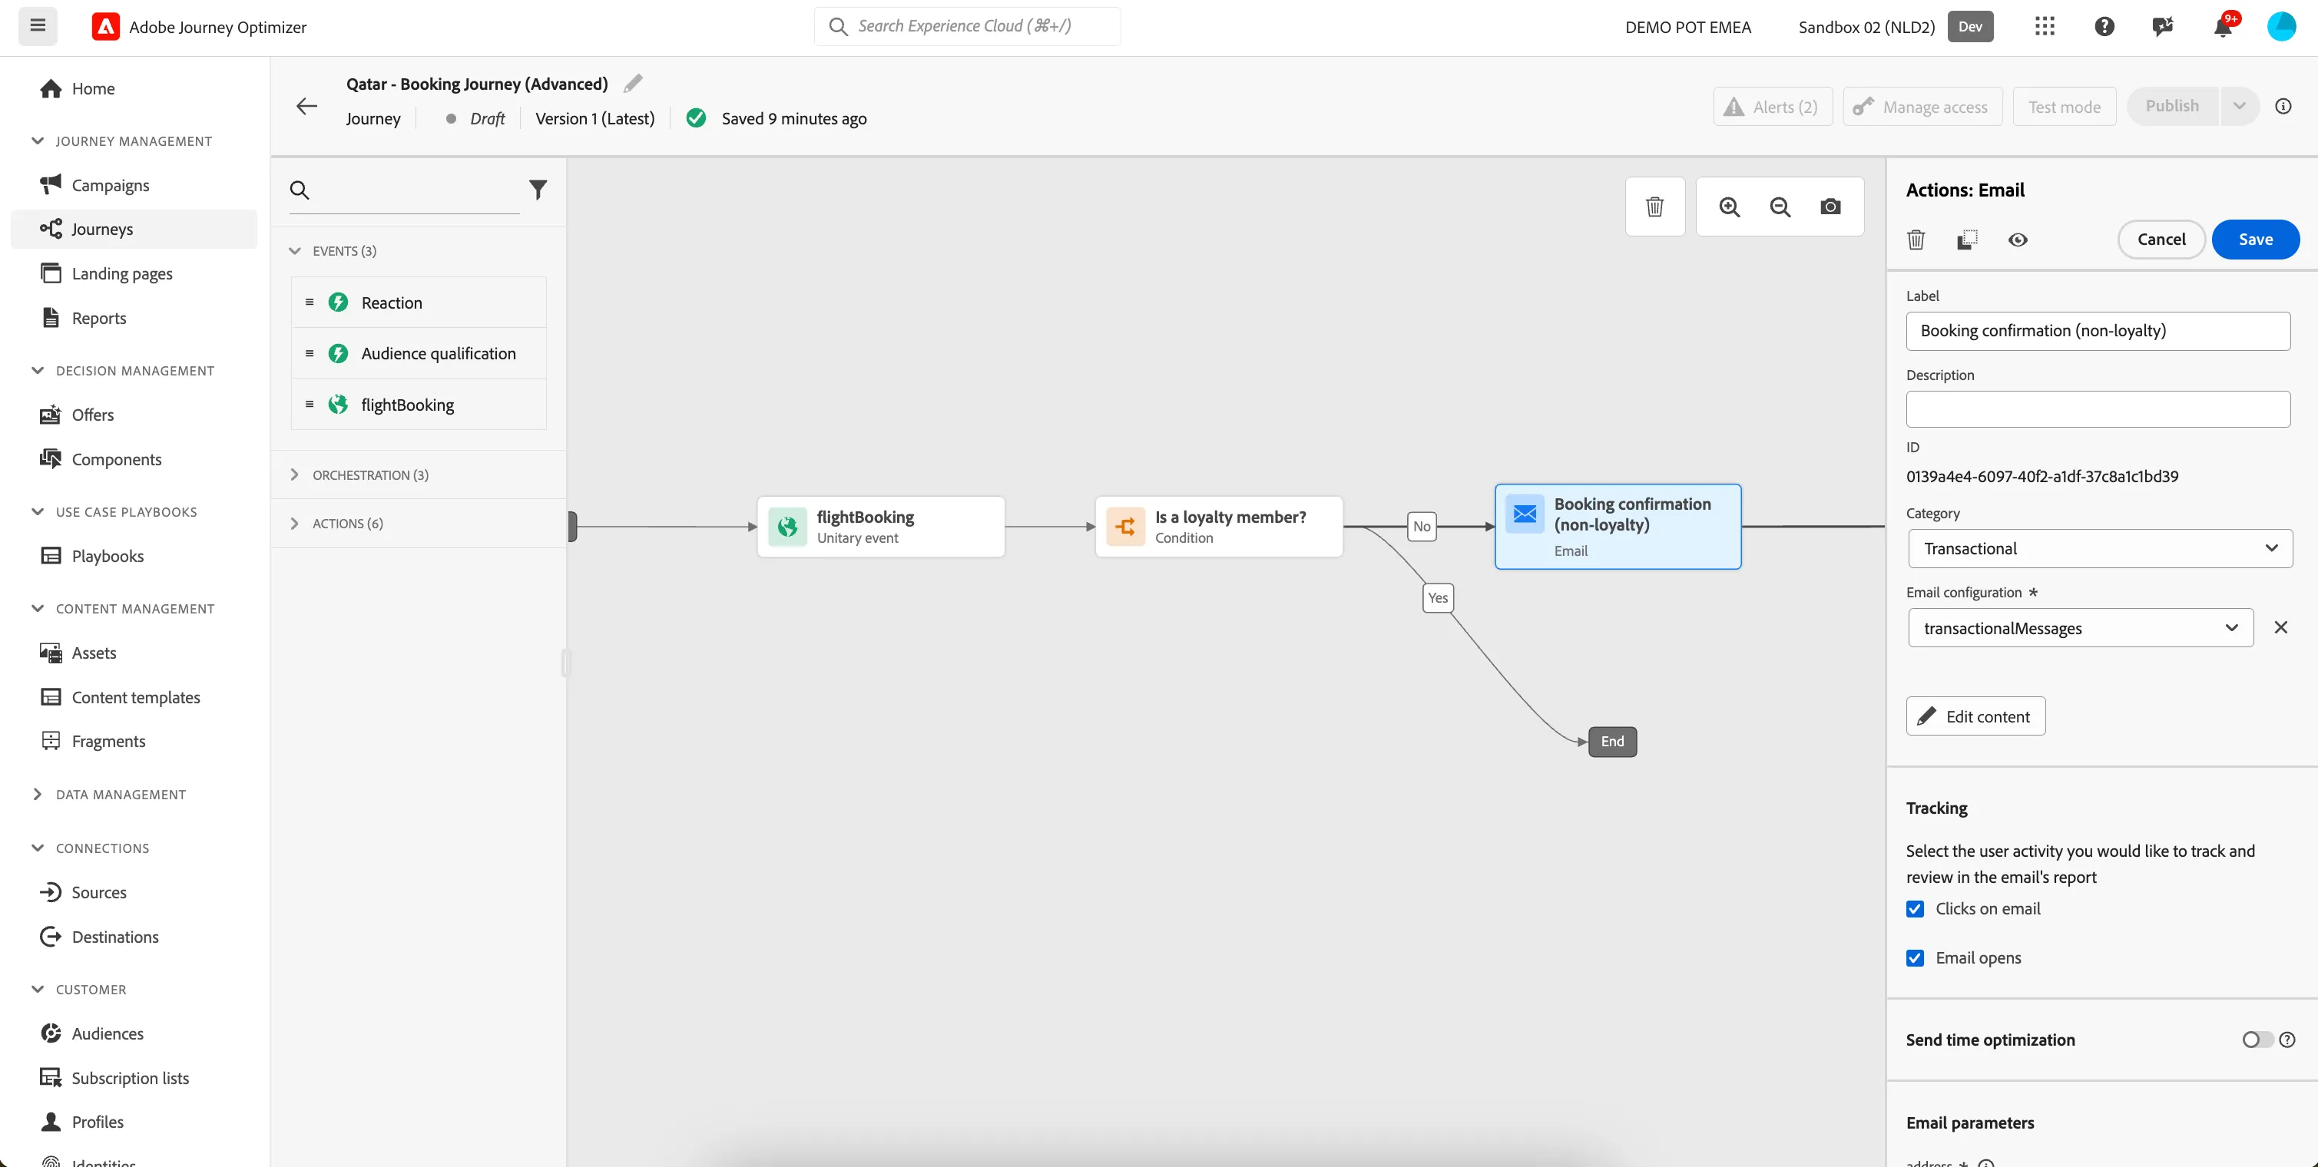The image size is (2318, 1167).
Task: Click the Cancel button
Action: point(2161,240)
